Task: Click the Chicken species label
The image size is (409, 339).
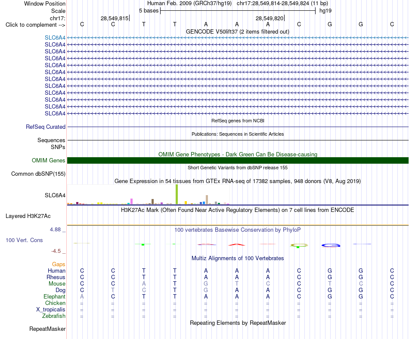Action: tap(55, 303)
